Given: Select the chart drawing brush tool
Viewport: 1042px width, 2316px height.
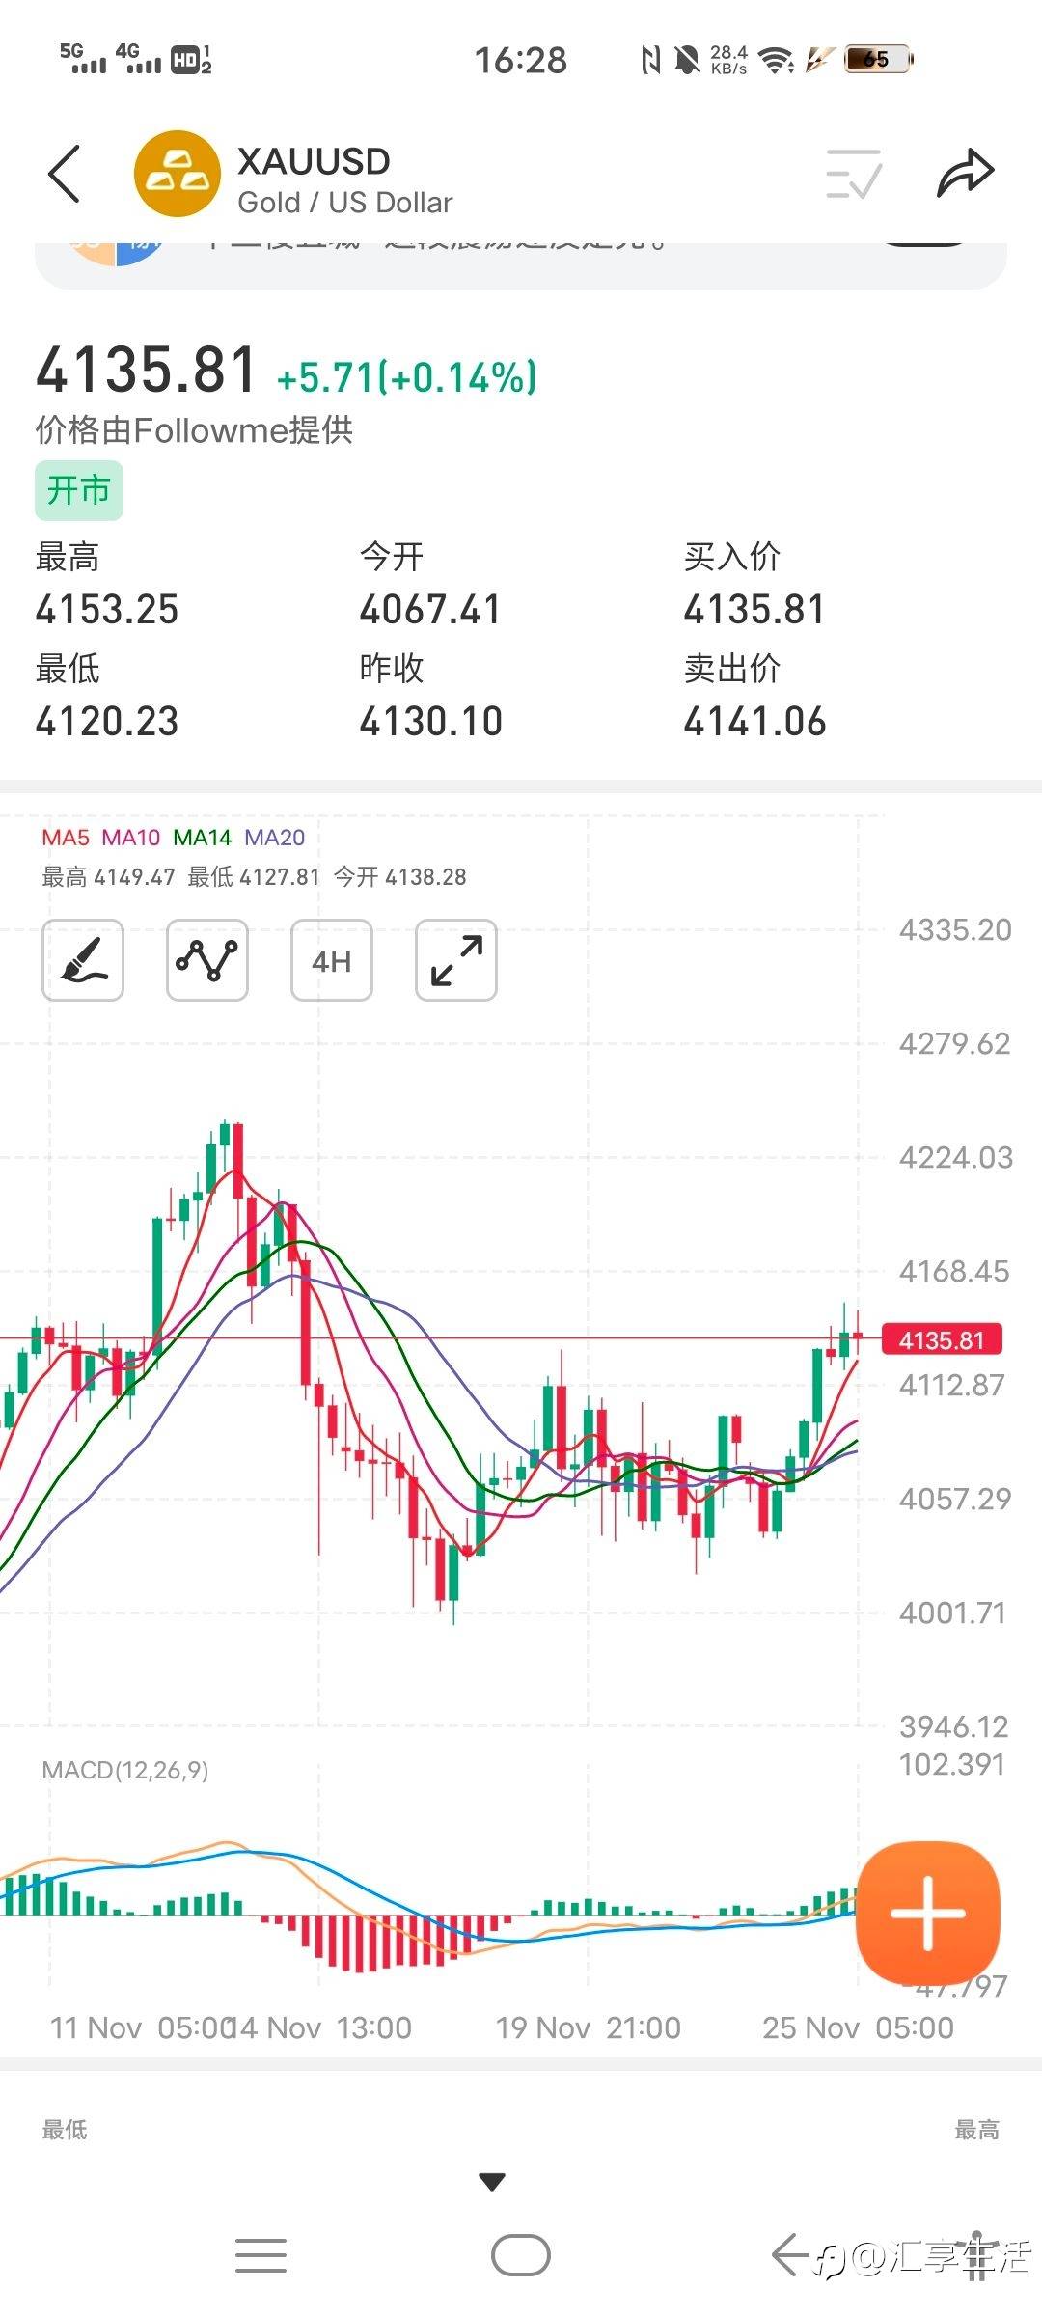Looking at the screenshot, I should [83, 960].
